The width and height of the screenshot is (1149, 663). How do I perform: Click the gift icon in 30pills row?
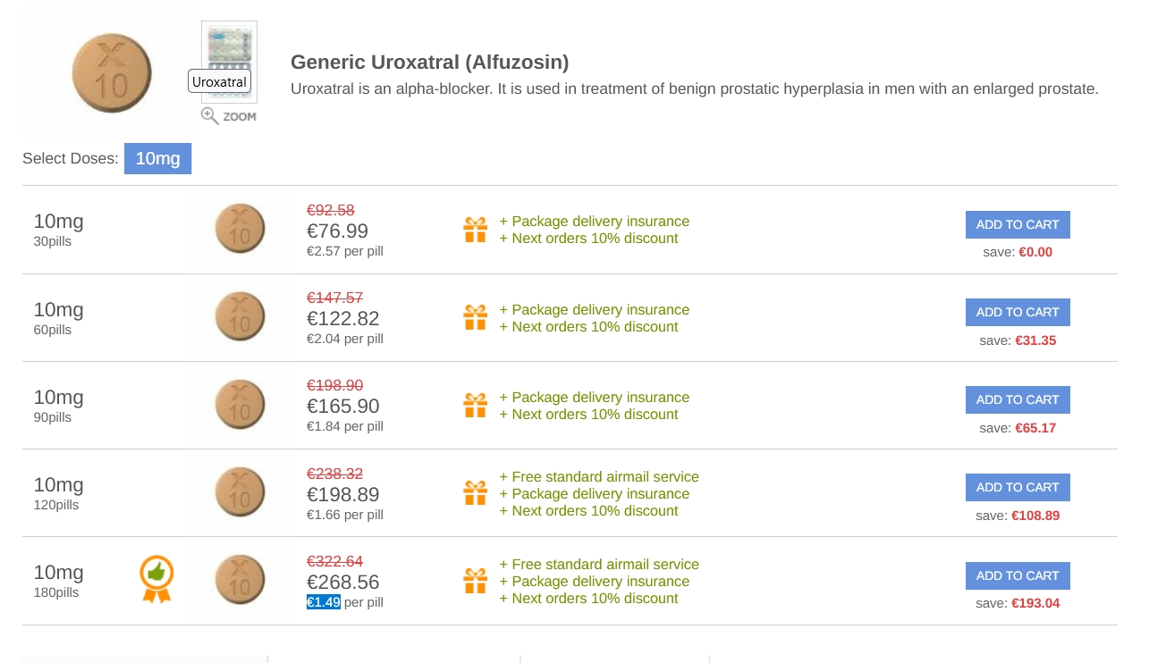coord(476,230)
